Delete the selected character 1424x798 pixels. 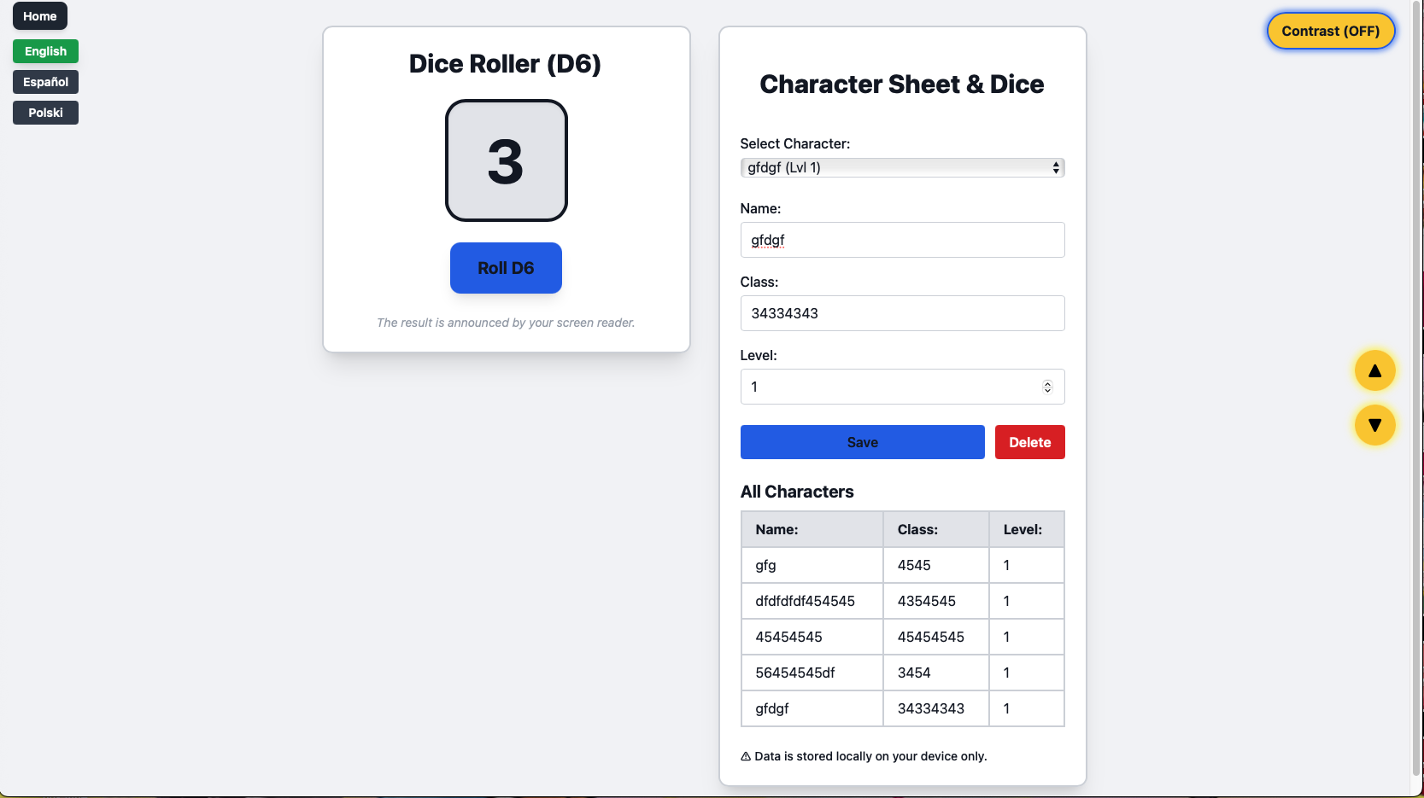tap(1029, 442)
